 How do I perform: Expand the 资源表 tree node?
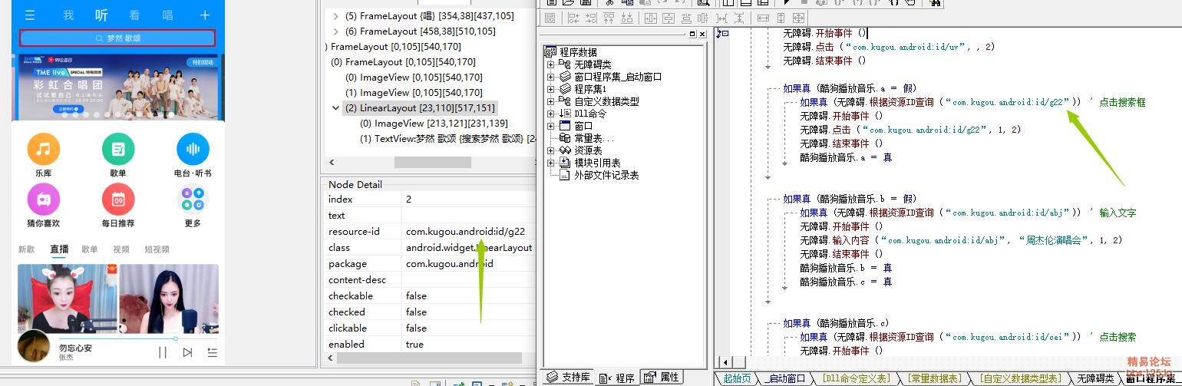click(550, 150)
